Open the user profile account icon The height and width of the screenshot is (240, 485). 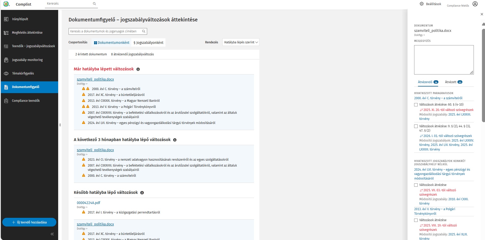click(x=475, y=4)
